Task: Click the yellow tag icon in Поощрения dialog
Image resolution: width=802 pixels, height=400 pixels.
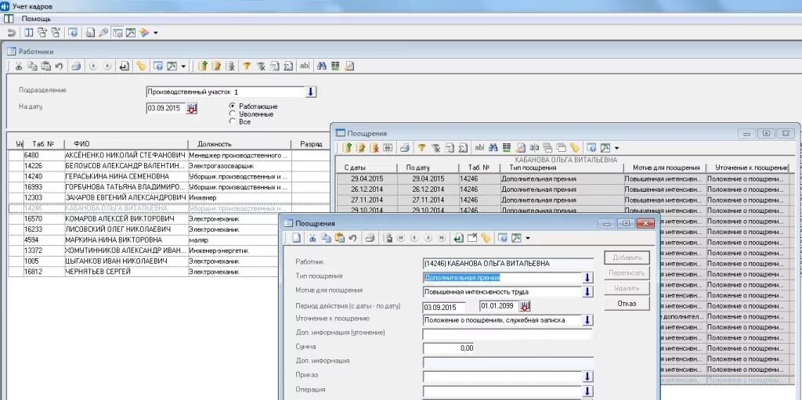Action: pos(486,238)
